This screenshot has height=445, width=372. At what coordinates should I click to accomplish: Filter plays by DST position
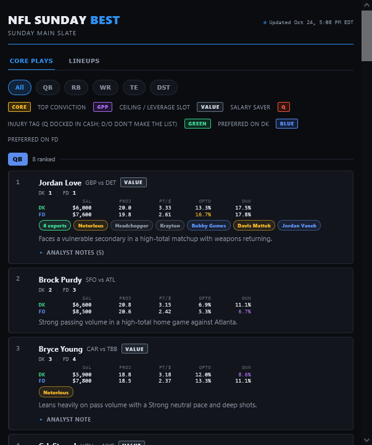tap(163, 87)
